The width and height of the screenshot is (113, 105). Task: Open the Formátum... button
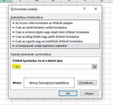coord(87,83)
